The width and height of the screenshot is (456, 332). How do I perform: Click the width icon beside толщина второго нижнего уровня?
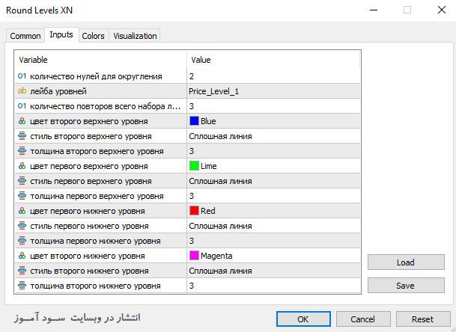(x=22, y=286)
